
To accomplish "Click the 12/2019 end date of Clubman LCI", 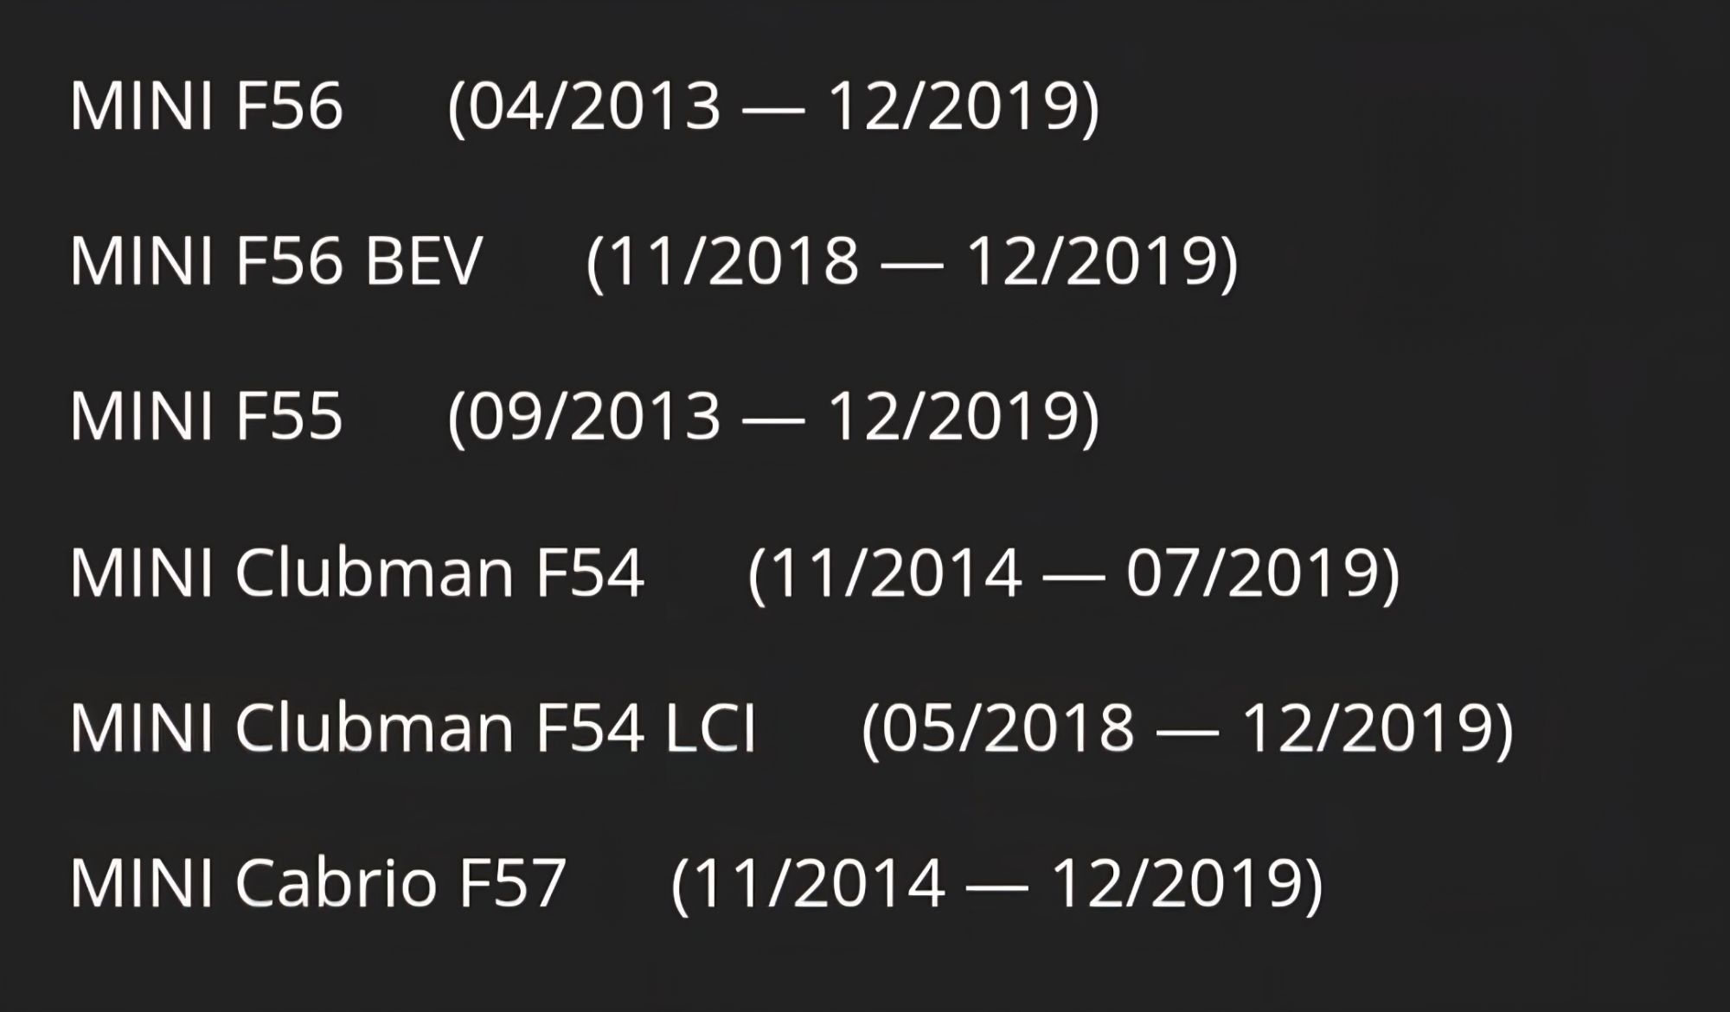I will [x=1367, y=727].
